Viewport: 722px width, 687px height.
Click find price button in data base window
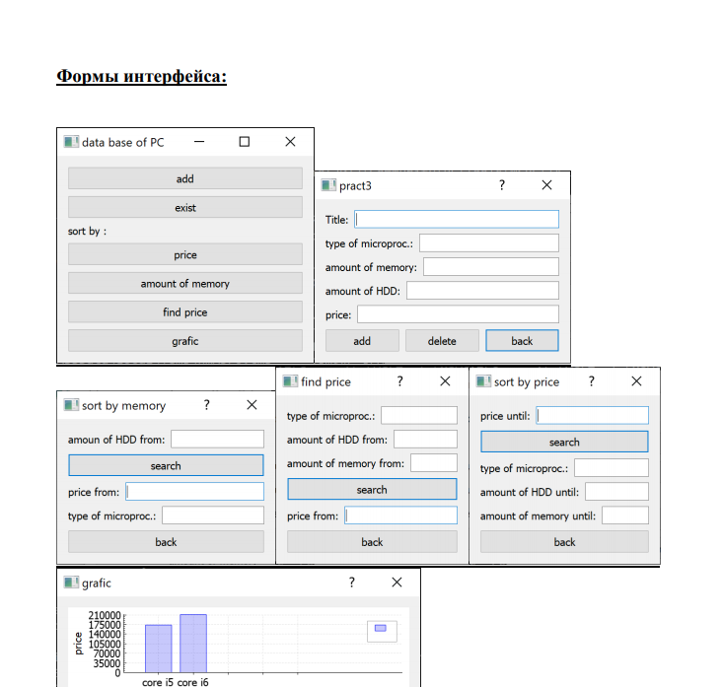pyautogui.click(x=184, y=312)
